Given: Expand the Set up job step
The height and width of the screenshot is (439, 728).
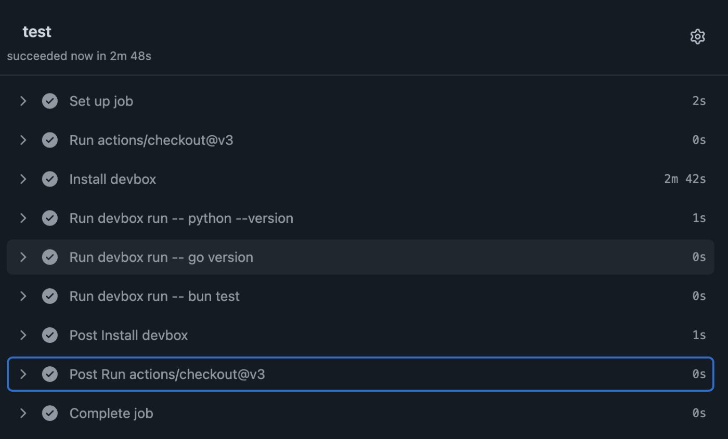Looking at the screenshot, I should [x=23, y=101].
